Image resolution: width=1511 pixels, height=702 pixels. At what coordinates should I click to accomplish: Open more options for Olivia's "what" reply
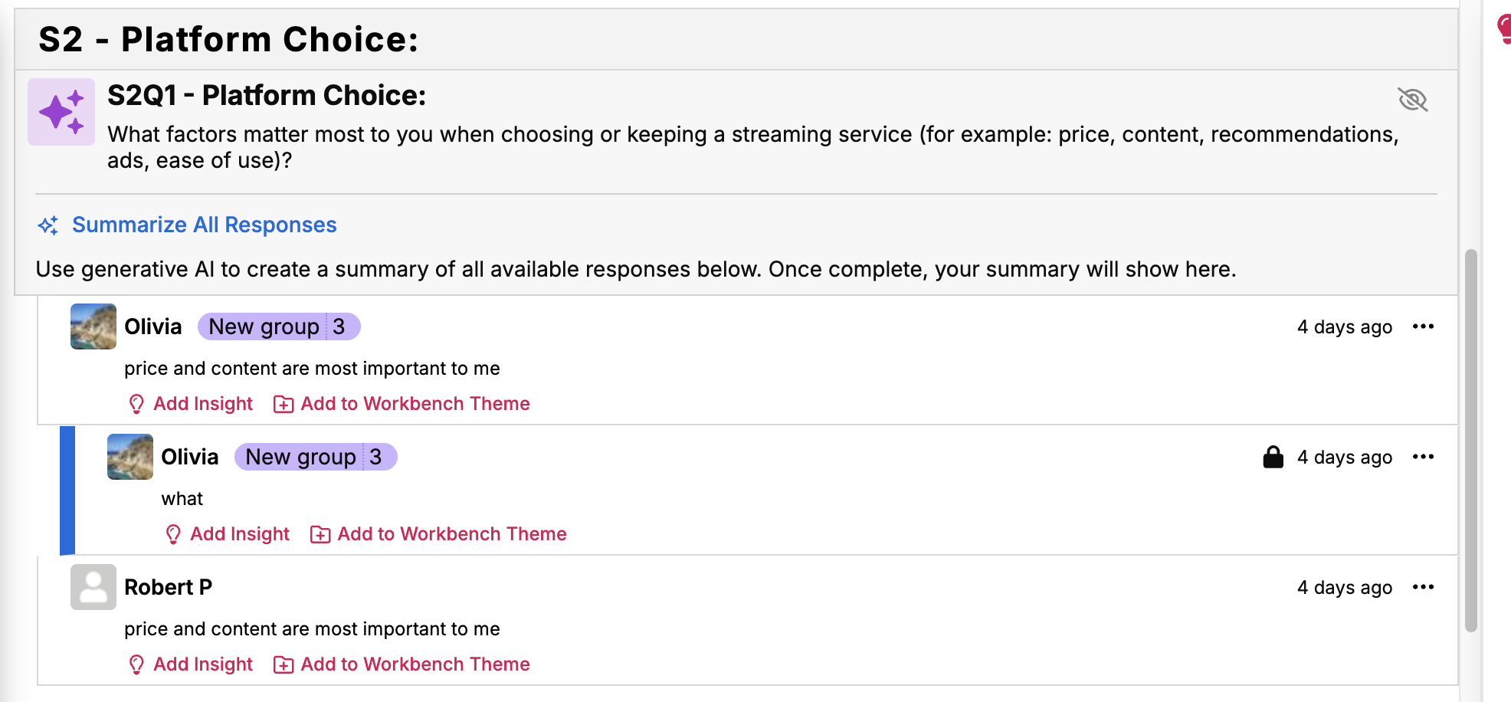(1423, 457)
